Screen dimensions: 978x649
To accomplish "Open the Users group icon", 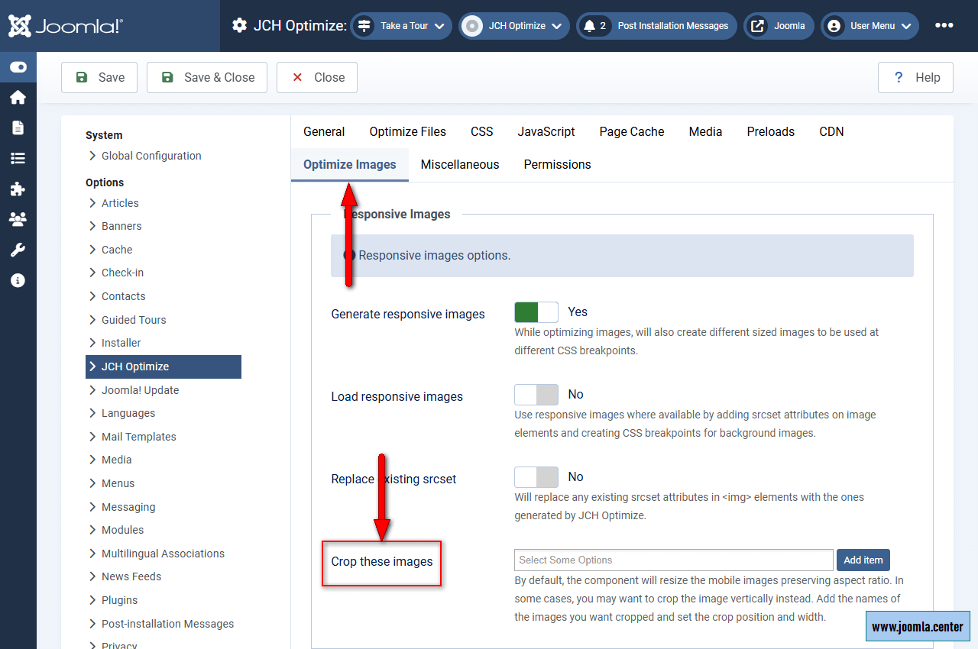I will click(x=18, y=219).
